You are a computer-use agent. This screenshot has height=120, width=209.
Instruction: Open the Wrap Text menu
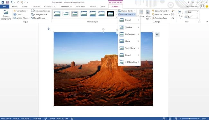click(148, 15)
